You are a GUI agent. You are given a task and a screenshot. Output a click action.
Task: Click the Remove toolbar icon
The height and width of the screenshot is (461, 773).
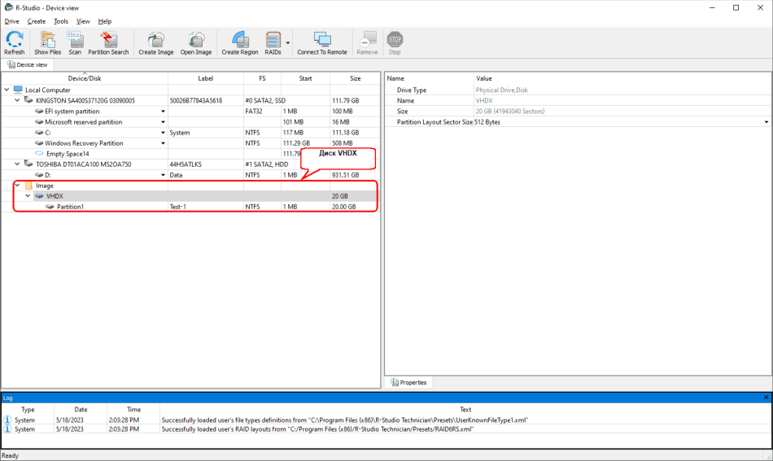click(x=367, y=43)
